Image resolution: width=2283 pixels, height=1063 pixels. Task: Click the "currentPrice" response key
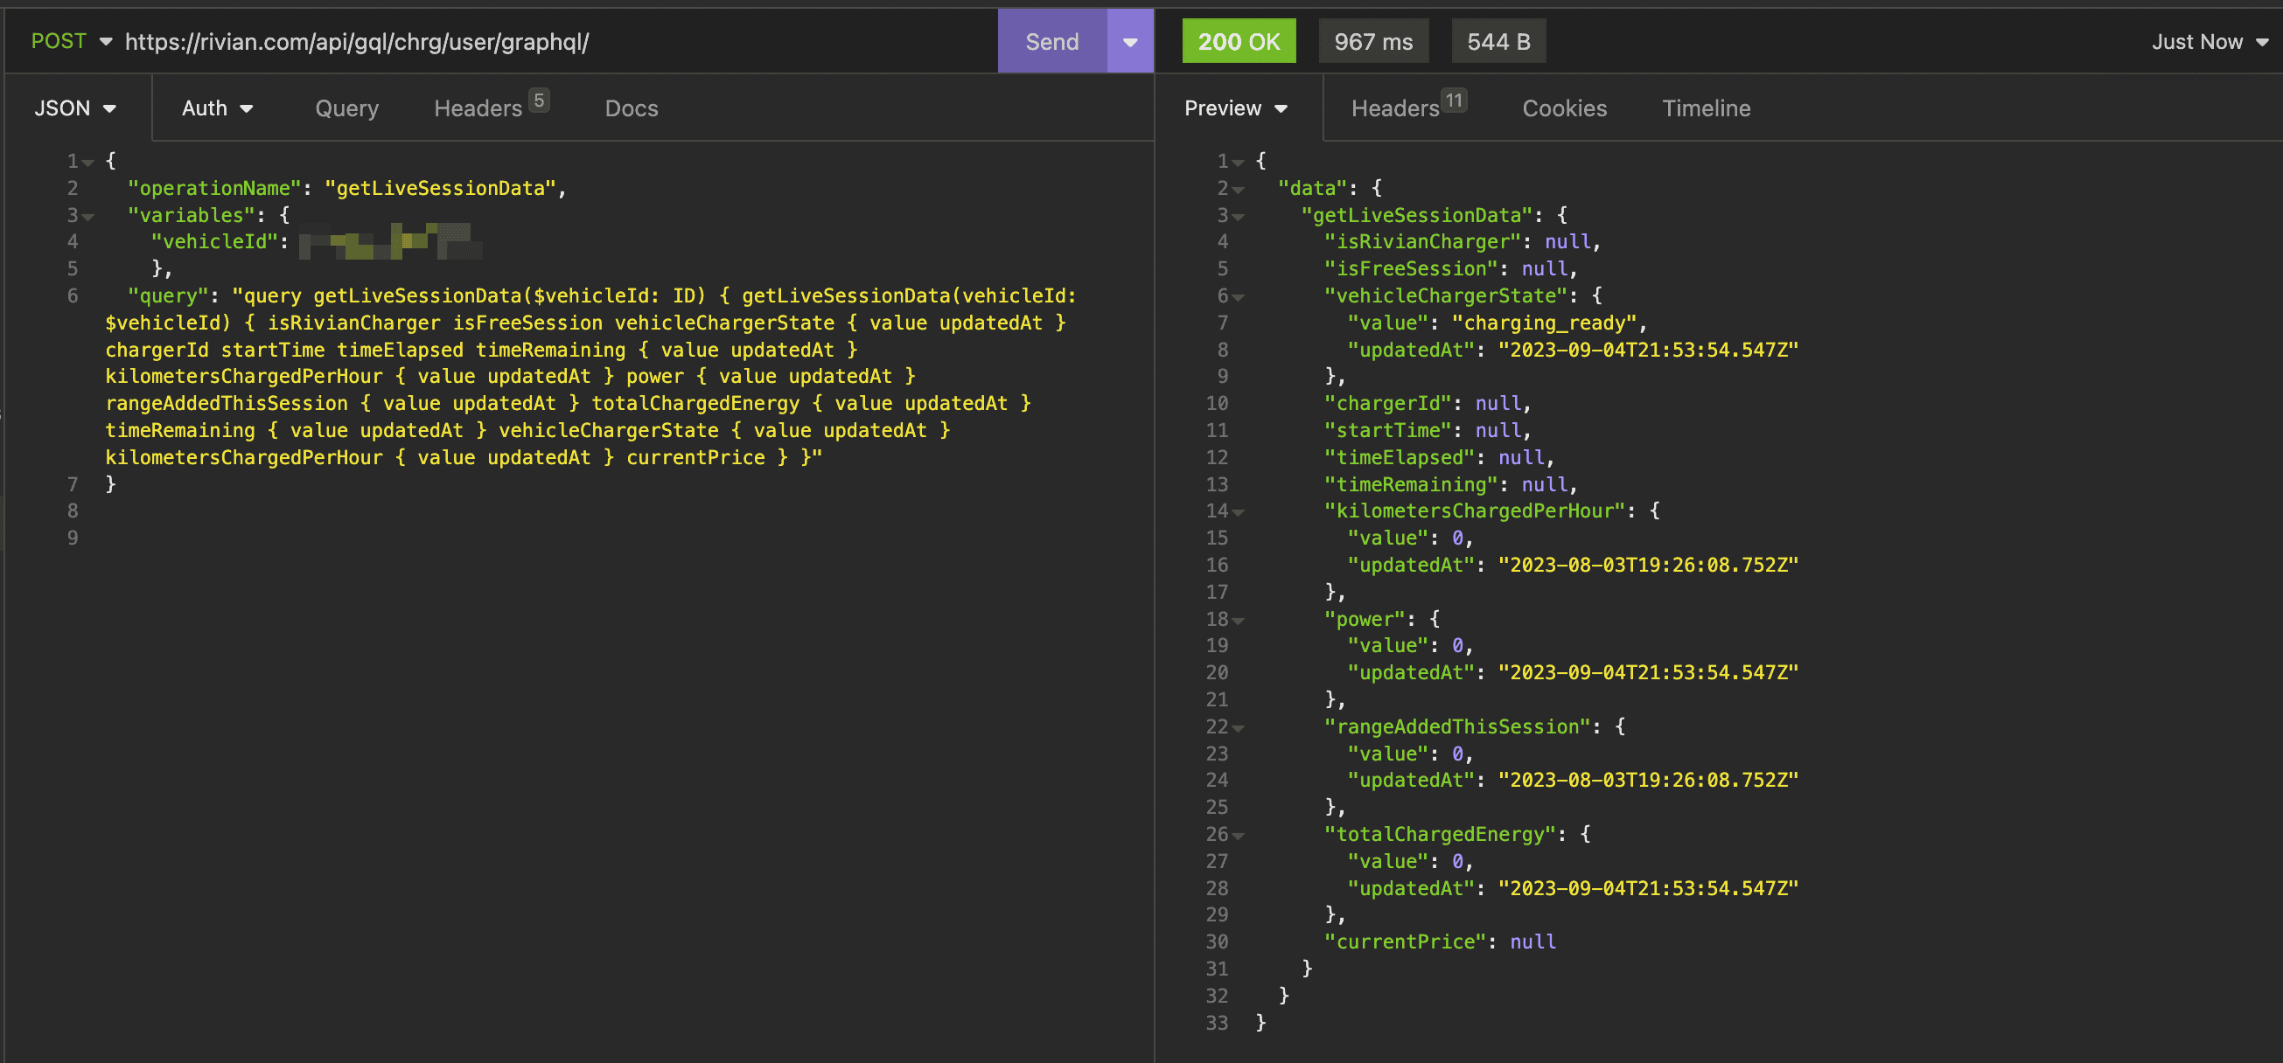tap(1406, 941)
